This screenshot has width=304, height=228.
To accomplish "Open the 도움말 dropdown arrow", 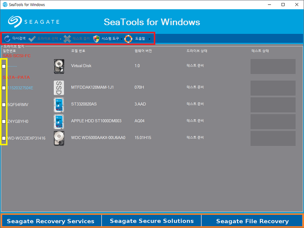I will 149,39.
